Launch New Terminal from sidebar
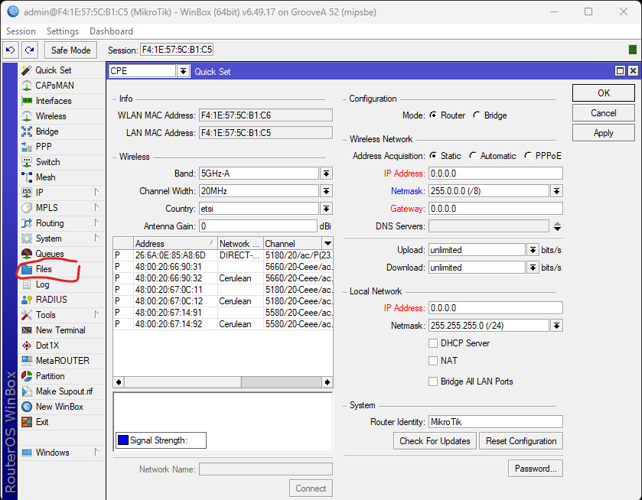642x500 pixels. [60, 330]
